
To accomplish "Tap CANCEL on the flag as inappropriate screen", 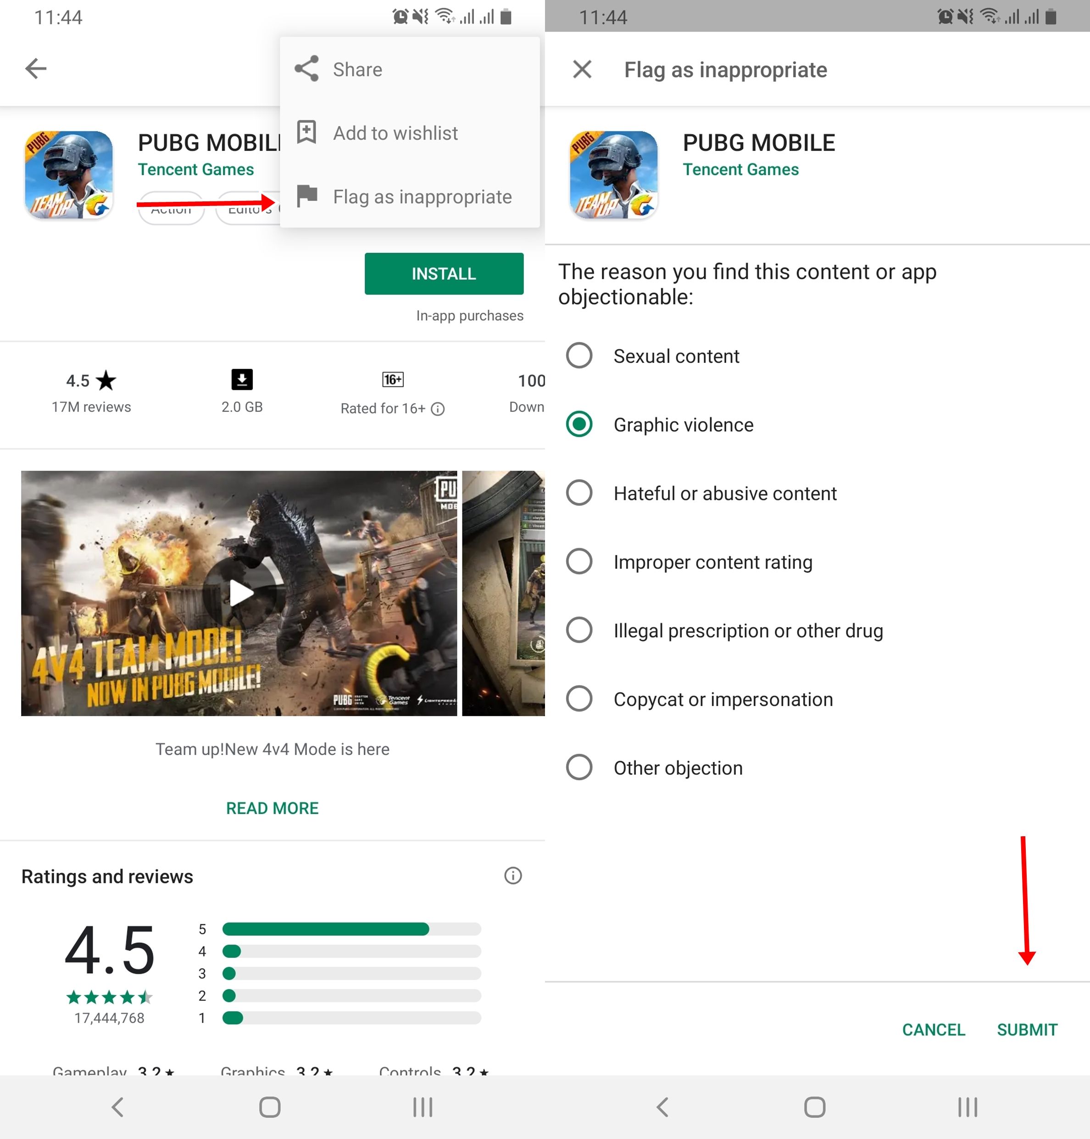I will pyautogui.click(x=931, y=1028).
